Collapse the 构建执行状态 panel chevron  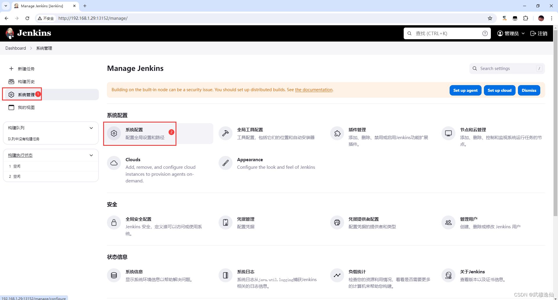tap(91, 155)
